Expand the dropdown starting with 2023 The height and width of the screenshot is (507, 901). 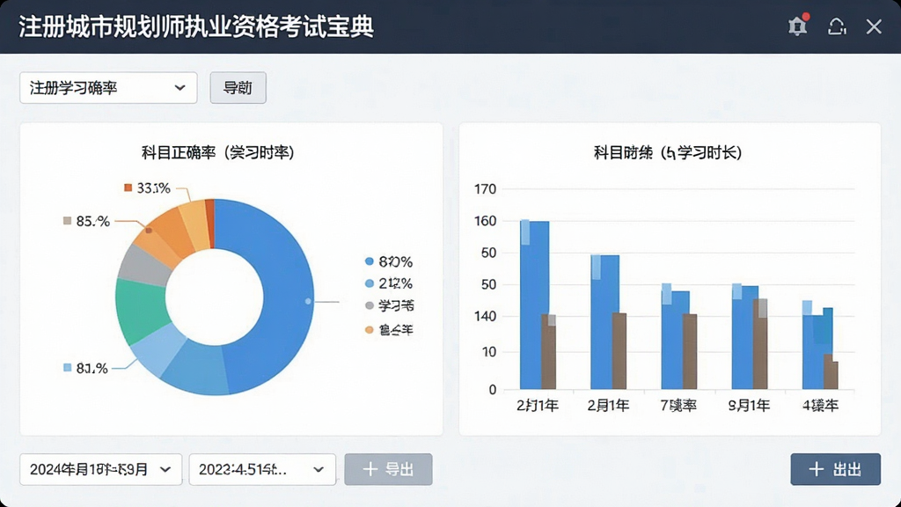coord(262,469)
